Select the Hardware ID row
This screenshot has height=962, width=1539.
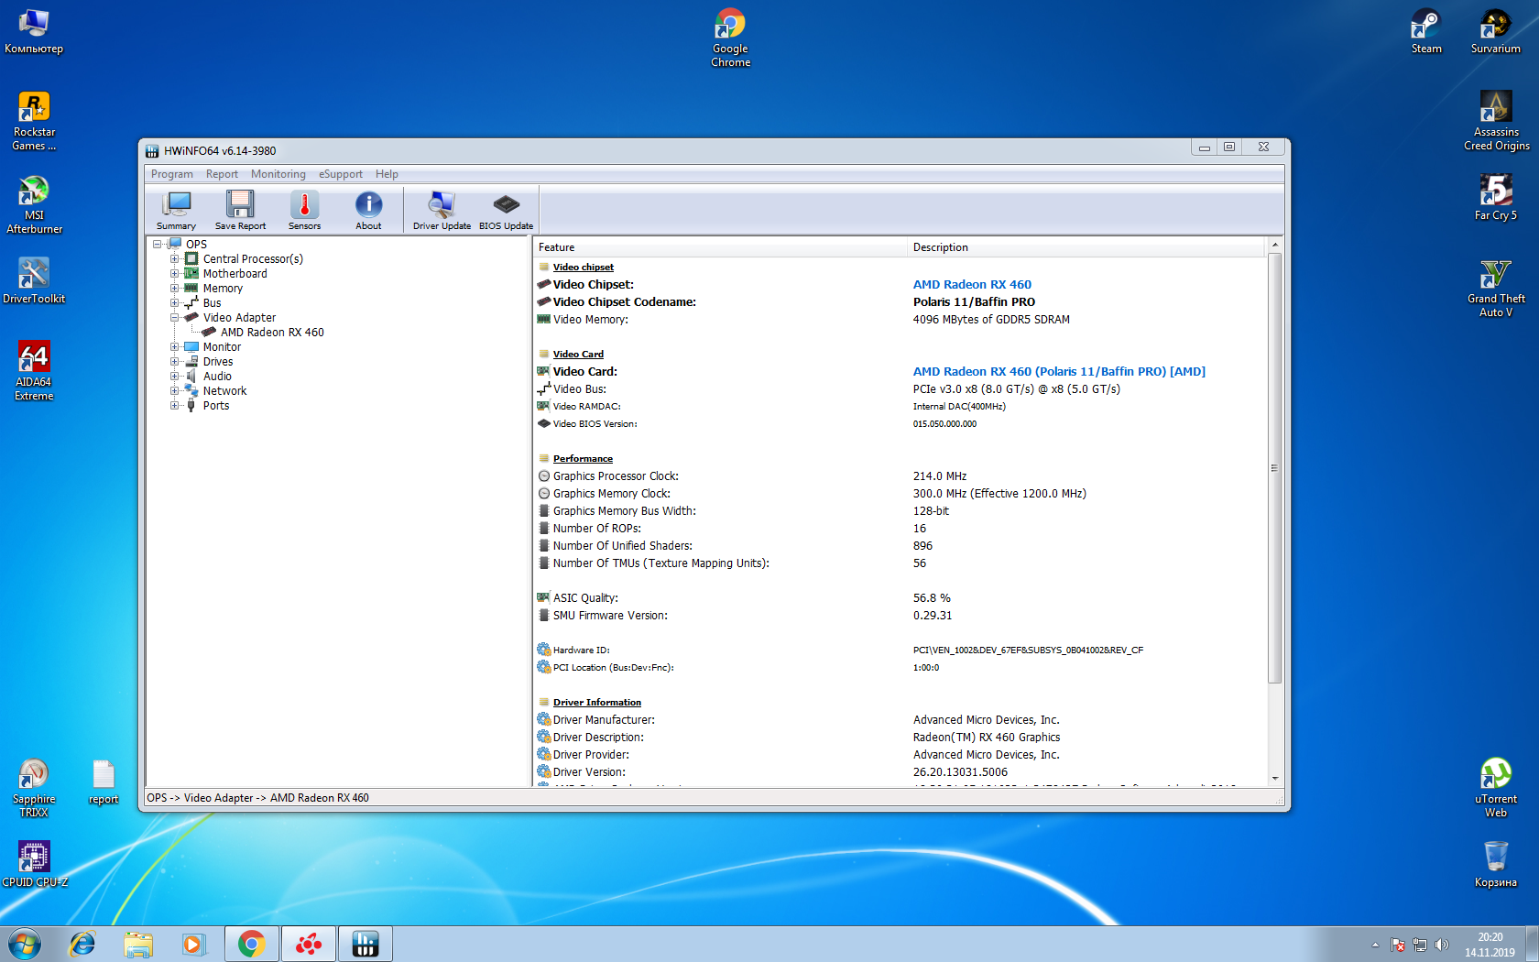pos(900,650)
